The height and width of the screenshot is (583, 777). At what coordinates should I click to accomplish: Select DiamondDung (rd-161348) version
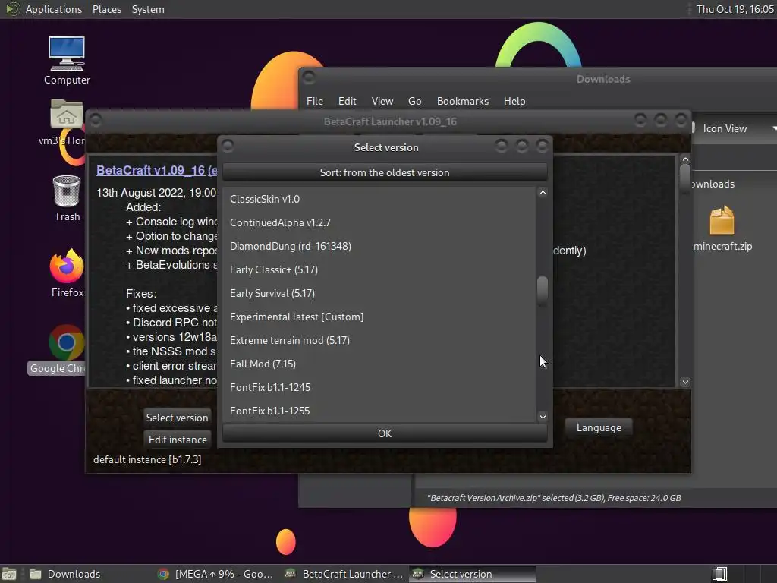(x=379, y=246)
